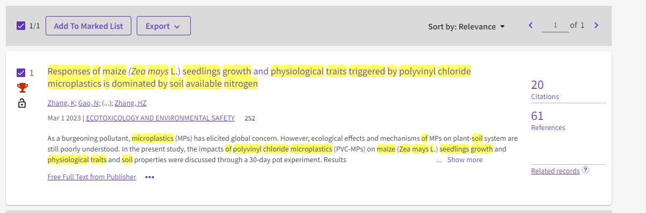This screenshot has width=646, height=213.
Task: Expand the Export dropdown
Action: pyautogui.click(x=164, y=26)
